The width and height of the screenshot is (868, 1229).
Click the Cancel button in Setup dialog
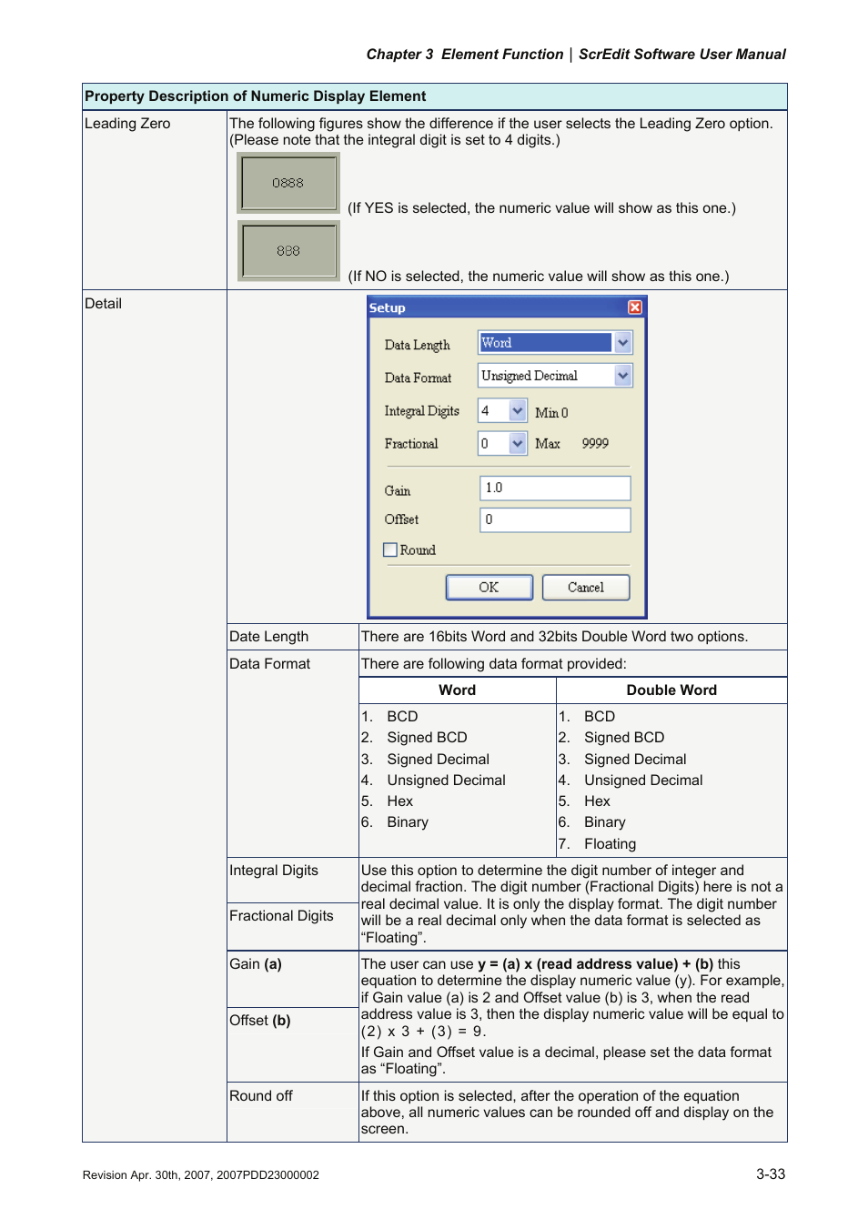click(x=586, y=588)
